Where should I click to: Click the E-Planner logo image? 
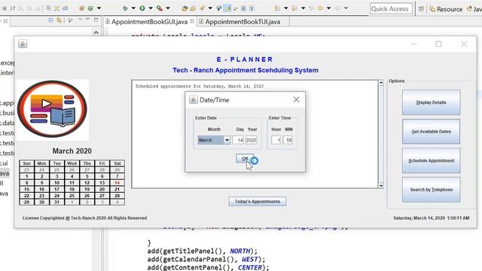[52, 109]
